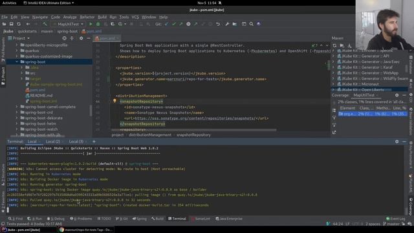Click the Git Show History clock icon
The height and width of the screenshot is (233, 414).
(188, 24)
